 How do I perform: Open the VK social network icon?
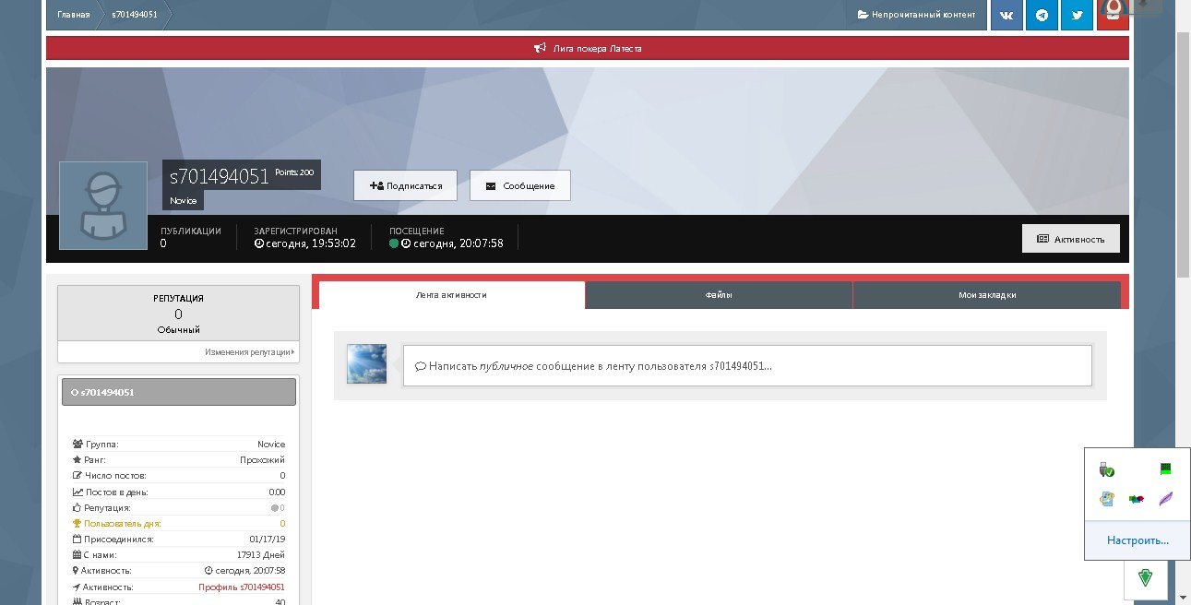pos(1006,15)
